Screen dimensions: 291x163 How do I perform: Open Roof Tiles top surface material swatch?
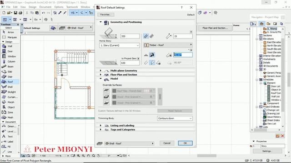click(133, 91)
